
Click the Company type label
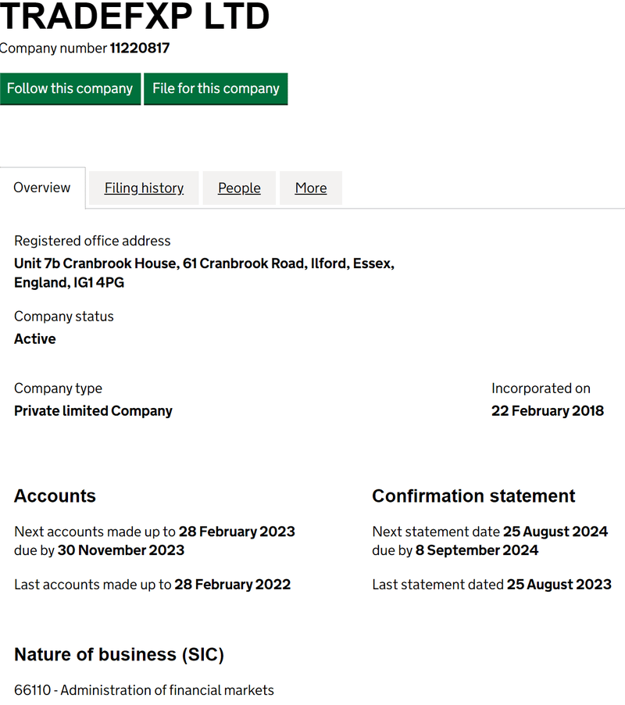coord(59,388)
